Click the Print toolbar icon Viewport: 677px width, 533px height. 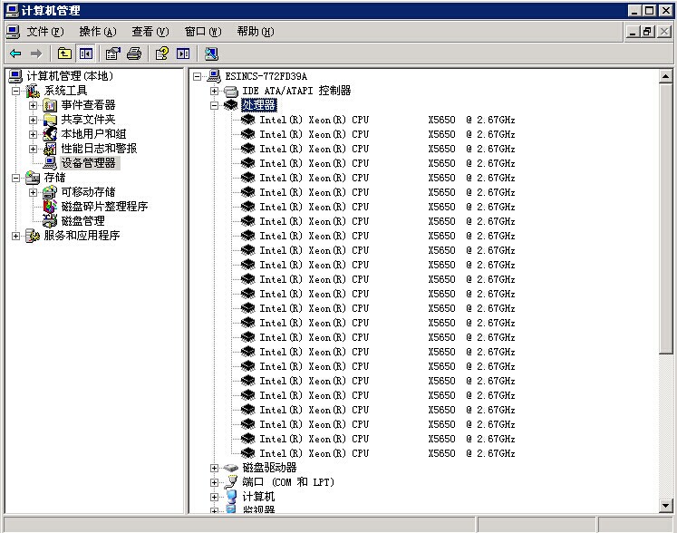[134, 53]
